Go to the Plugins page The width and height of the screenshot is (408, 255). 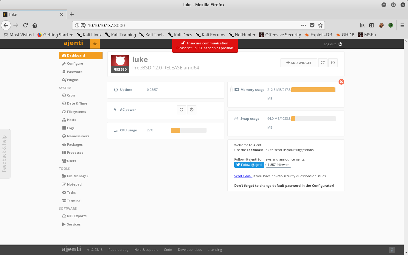70,80
